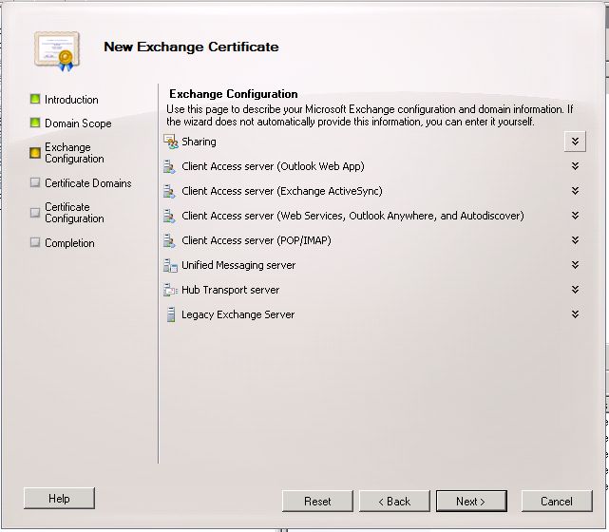Click the Legacy Exchange Server label
609x532 pixels.
(238, 314)
